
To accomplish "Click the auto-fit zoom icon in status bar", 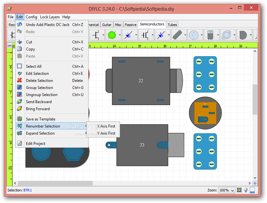I will (239, 190).
